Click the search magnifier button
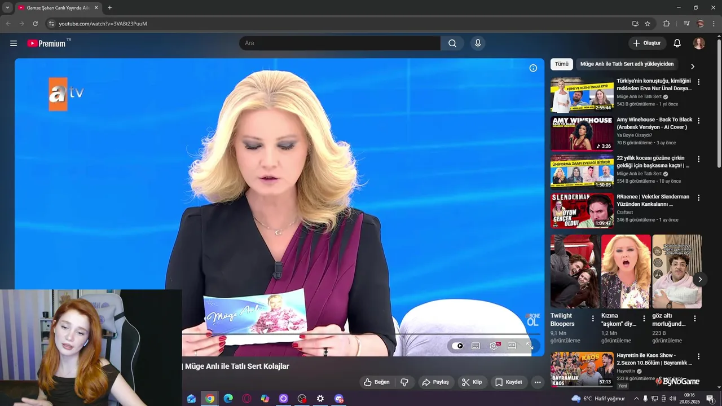 point(452,43)
